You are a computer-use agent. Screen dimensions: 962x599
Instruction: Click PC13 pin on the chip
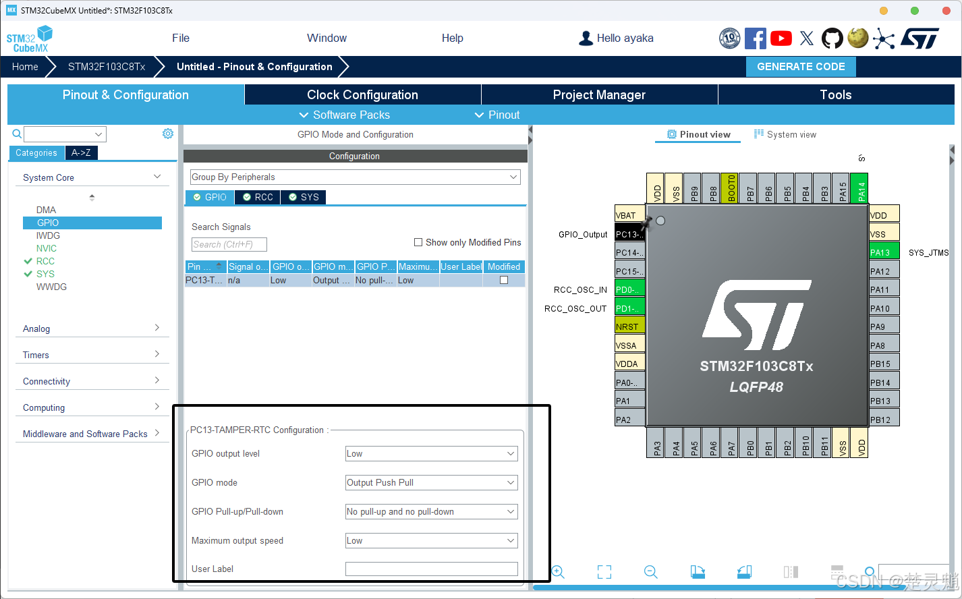click(629, 234)
